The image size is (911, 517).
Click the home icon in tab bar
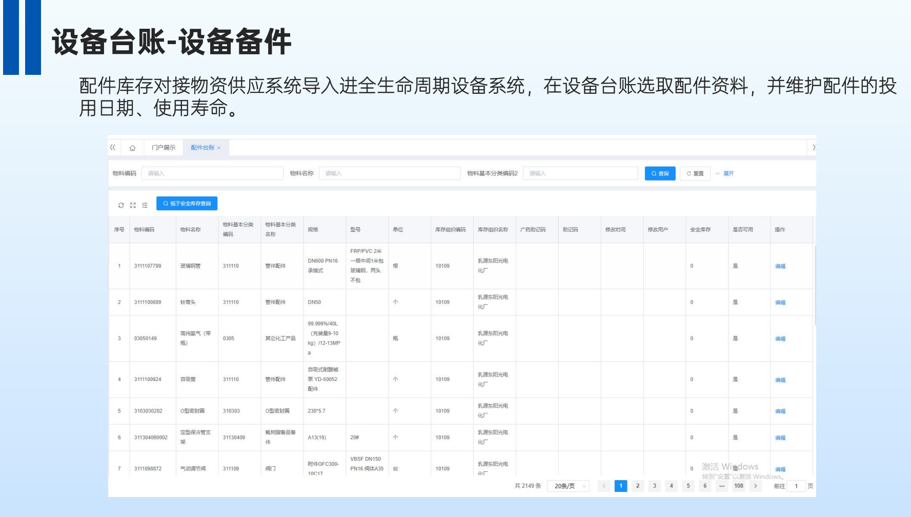point(132,148)
